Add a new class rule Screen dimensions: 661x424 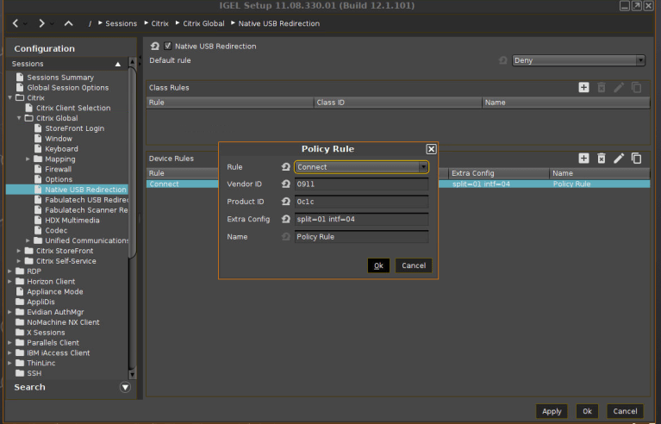pos(583,87)
